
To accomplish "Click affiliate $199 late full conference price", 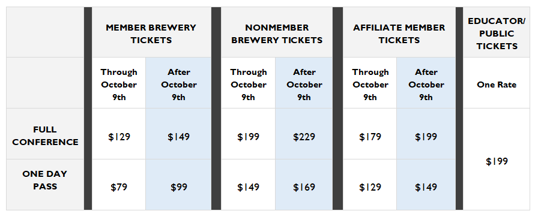I will [x=426, y=137].
